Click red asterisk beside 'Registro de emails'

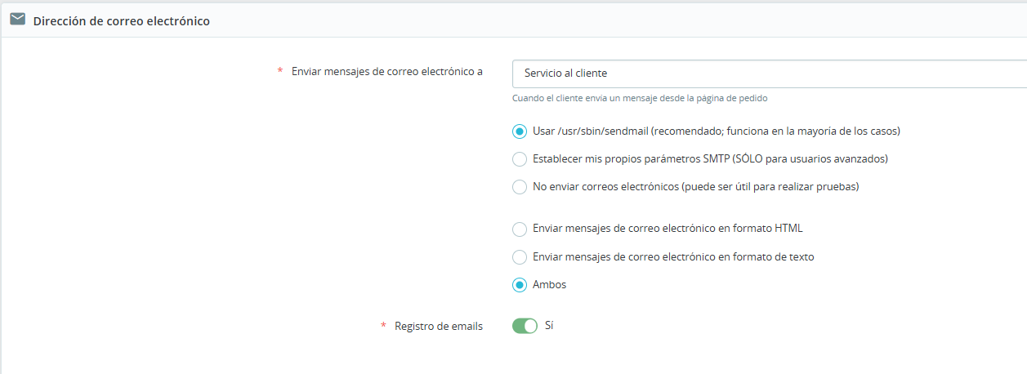383,326
